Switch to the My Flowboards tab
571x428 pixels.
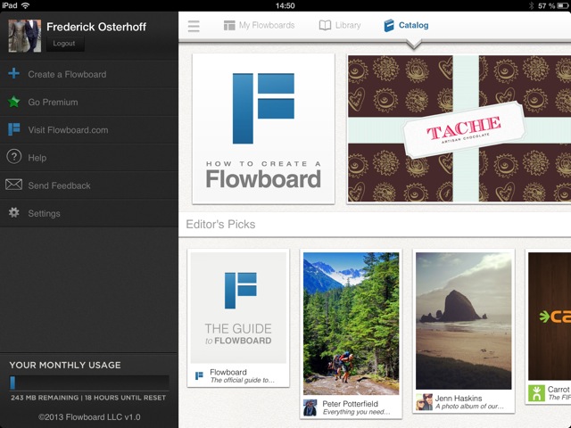[259, 26]
